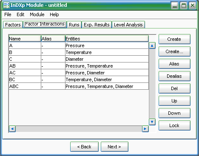Select row named C
Image resolution: width=199 pixels, height=156 pixels.
tap(25, 59)
